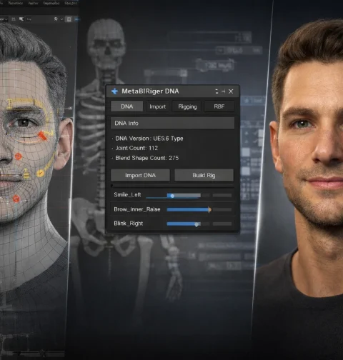
Task: Click the value field beside Blink_Right slider
Action: (222, 224)
